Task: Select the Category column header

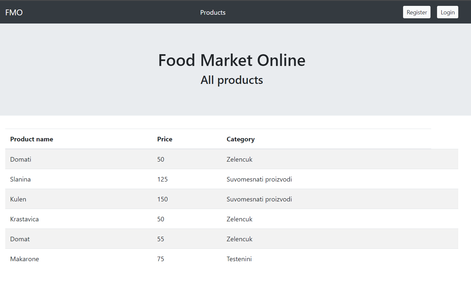Action: 240,139
